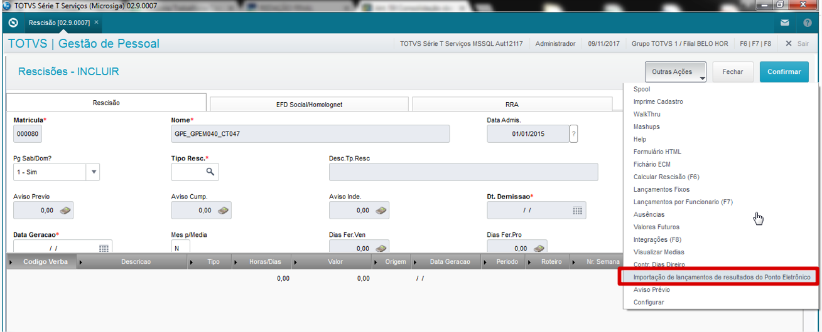Open the help question mark icon
Image resolution: width=822 pixels, height=332 pixels.
[x=808, y=23]
